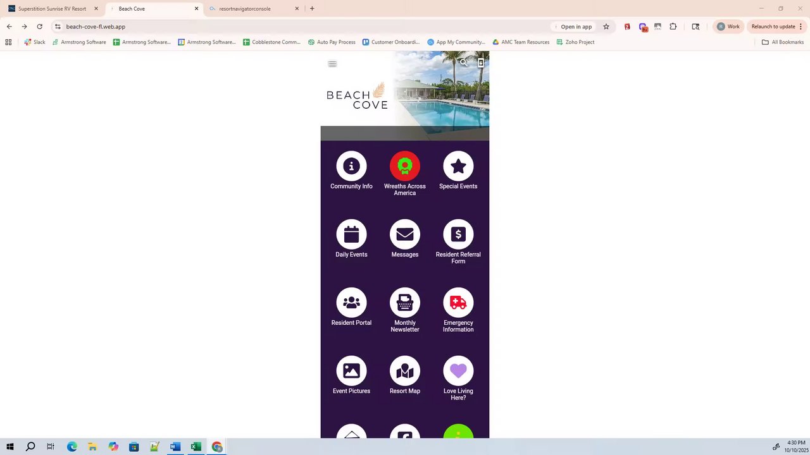Click the Task View taskbar icon

[x=51, y=447]
